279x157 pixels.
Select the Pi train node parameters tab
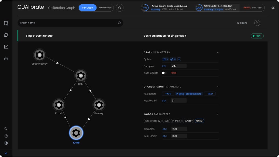[x=176, y=121]
